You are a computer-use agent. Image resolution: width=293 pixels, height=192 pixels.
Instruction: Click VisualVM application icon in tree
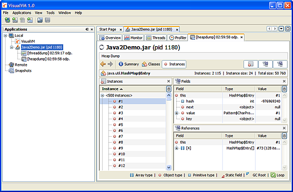[17, 41]
